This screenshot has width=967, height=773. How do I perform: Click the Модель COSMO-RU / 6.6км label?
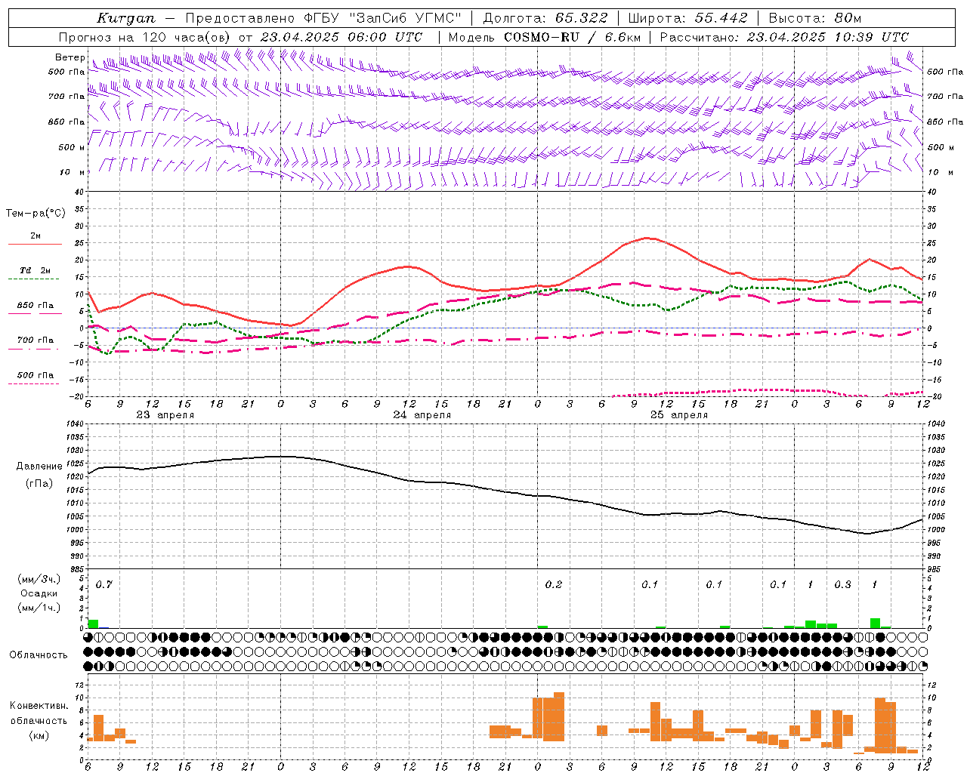click(x=544, y=37)
